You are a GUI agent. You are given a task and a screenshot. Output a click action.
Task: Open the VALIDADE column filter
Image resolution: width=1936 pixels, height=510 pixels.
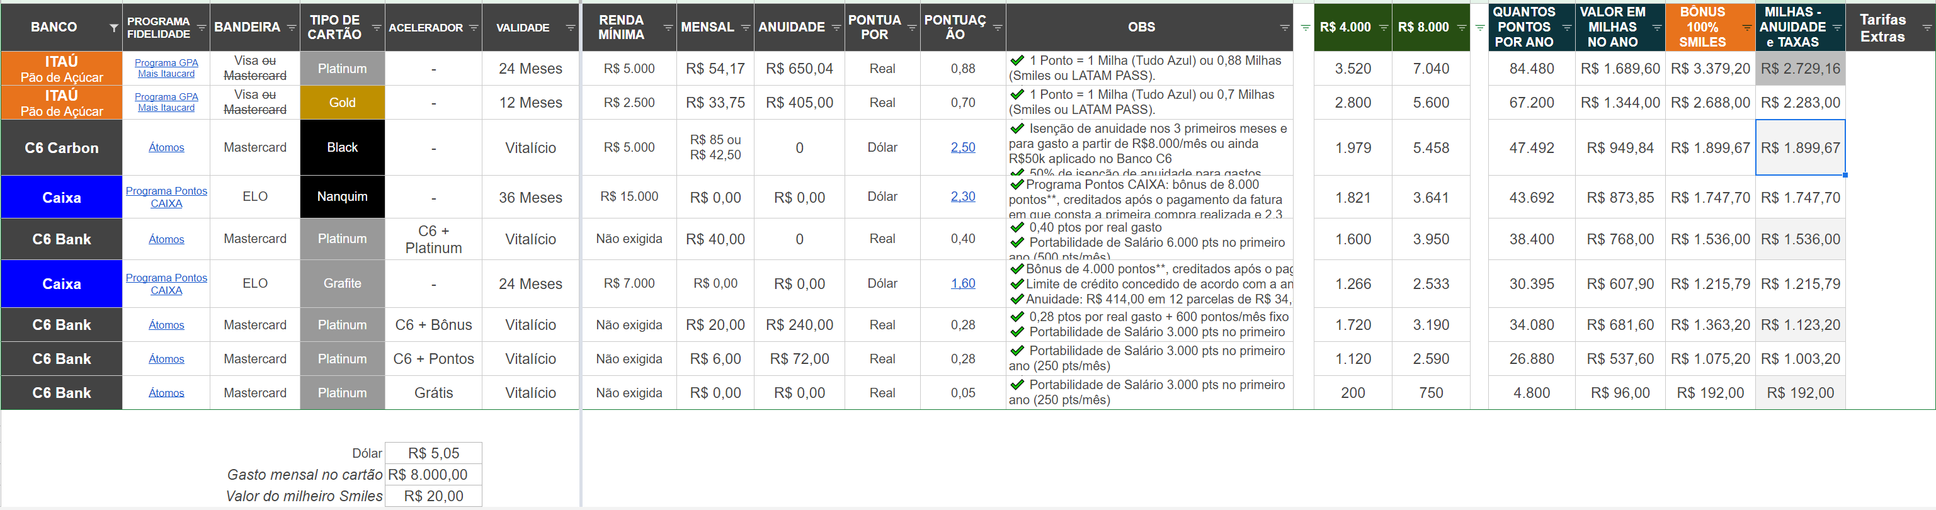(x=571, y=28)
